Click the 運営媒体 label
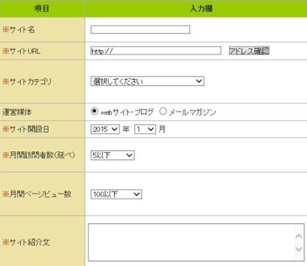 (17, 112)
